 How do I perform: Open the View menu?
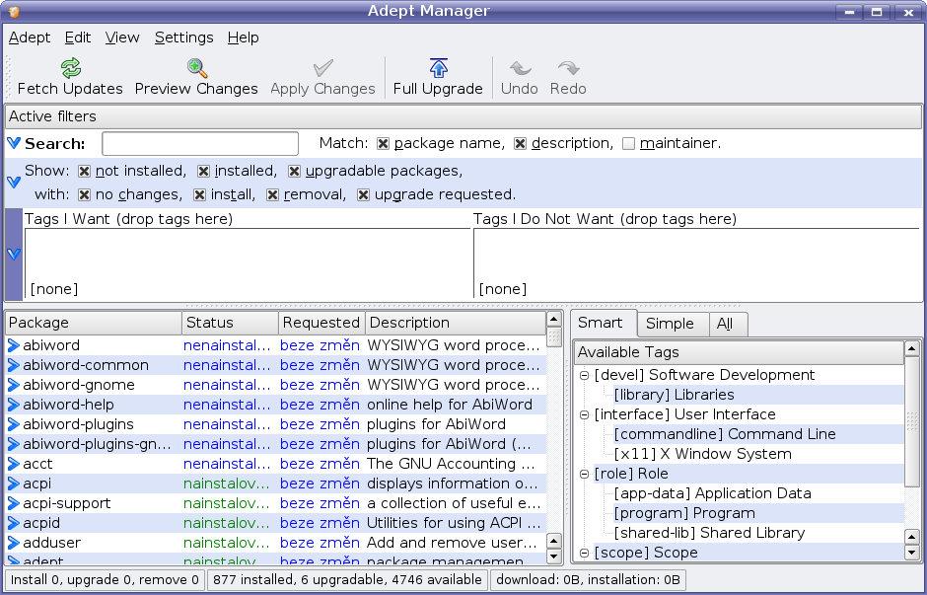[x=122, y=37]
